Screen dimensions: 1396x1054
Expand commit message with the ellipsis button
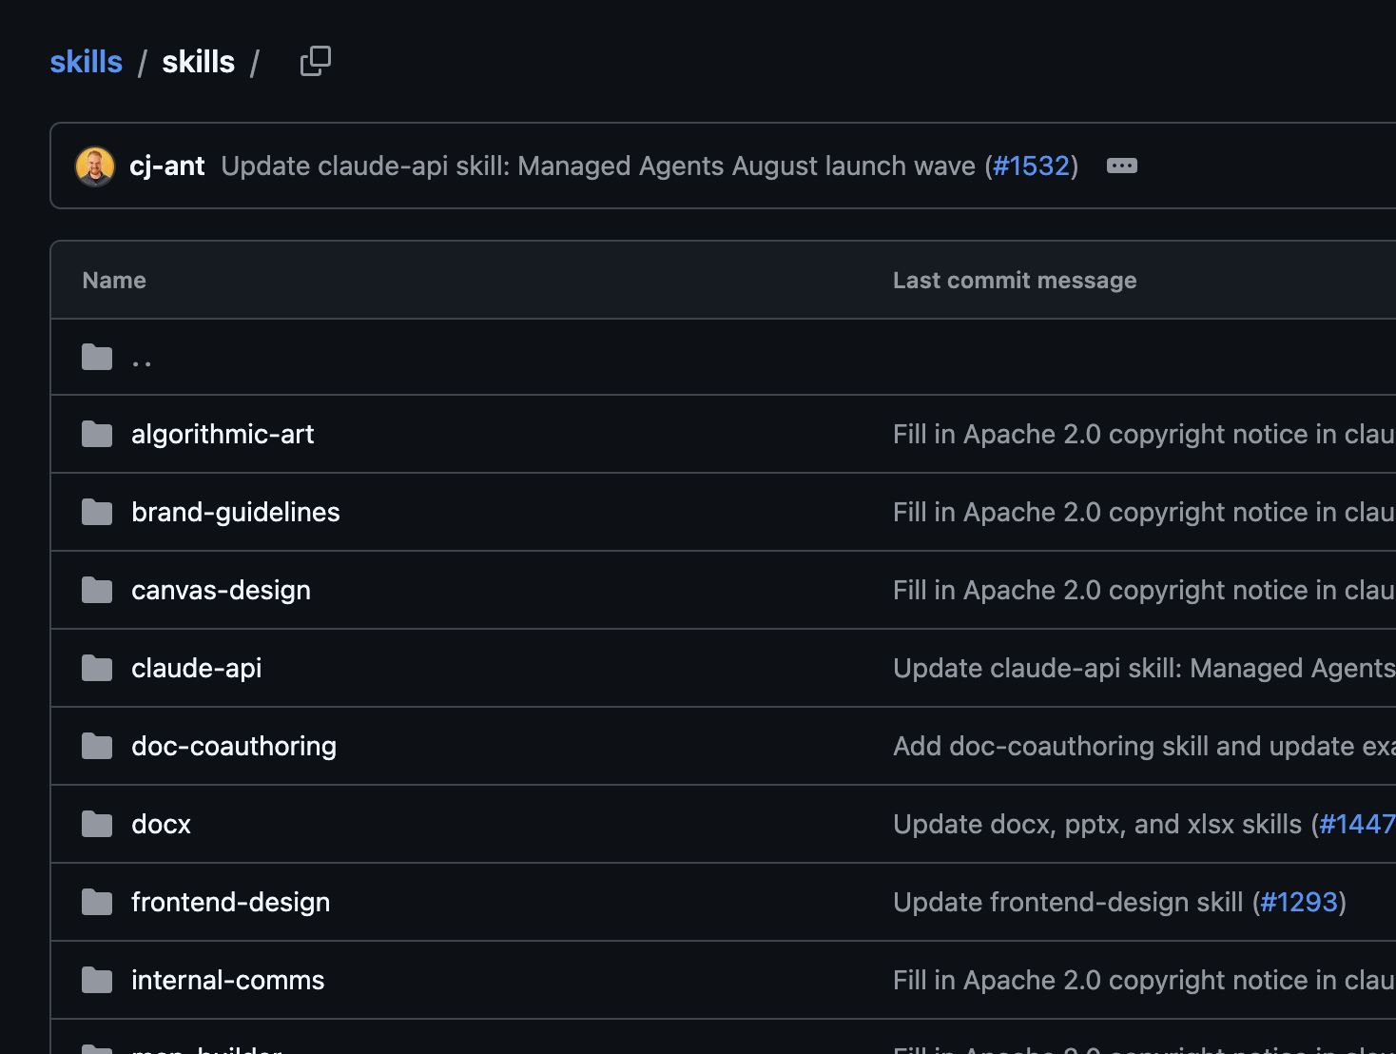pos(1122,166)
